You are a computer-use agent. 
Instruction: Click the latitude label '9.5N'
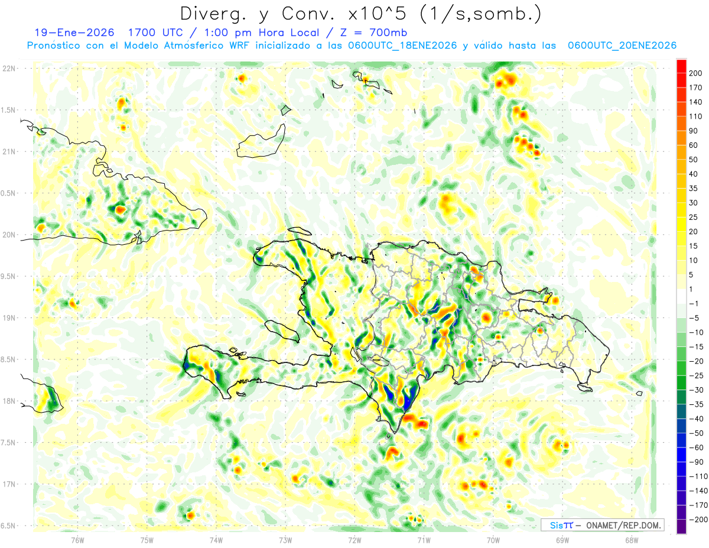pyautogui.click(x=8, y=276)
